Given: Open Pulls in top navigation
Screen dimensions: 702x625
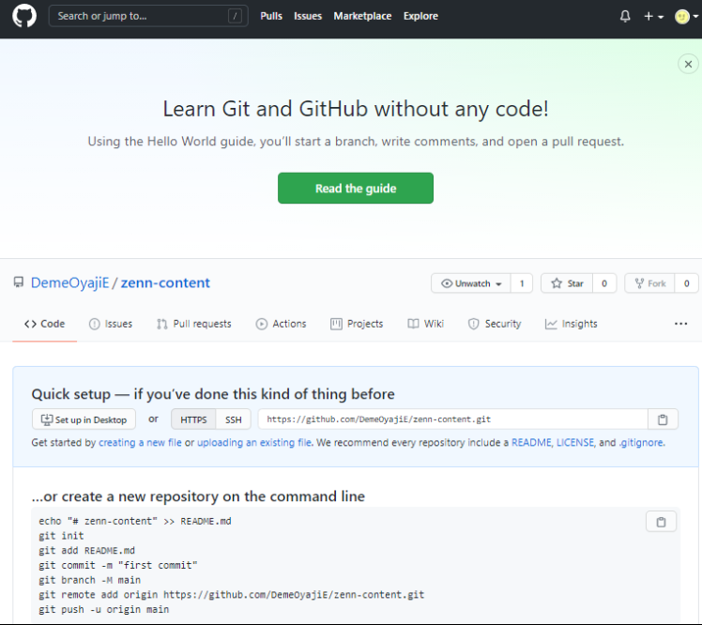Looking at the screenshot, I should click(x=271, y=16).
